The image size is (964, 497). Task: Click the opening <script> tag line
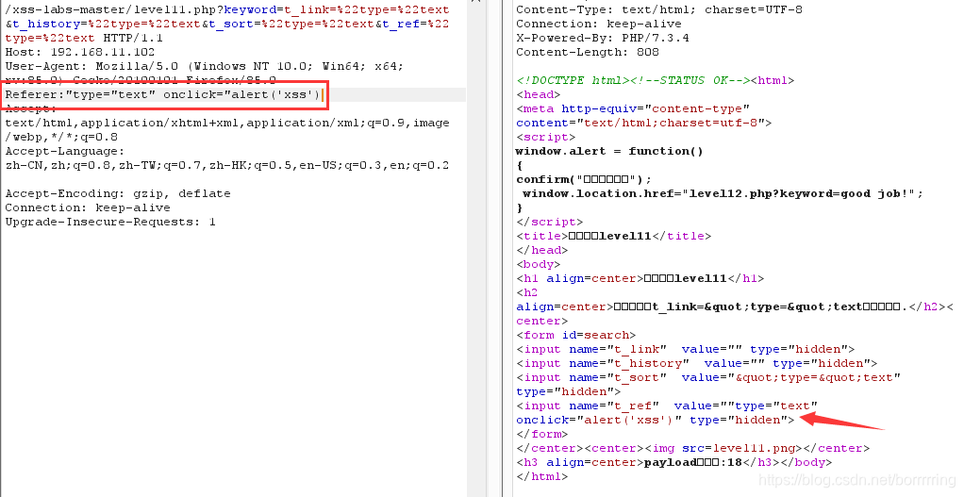coord(546,137)
